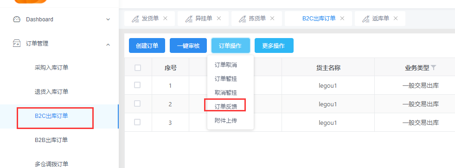Collapse the 订单管理 menu chevron
The width and height of the screenshot is (455, 168).
108,45
